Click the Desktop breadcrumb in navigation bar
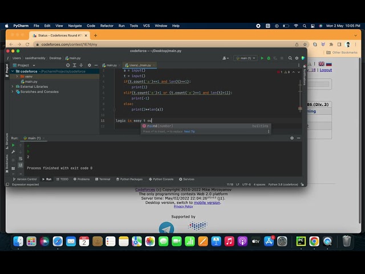Image resolution: width=365 pixels, height=274 pixels. (55, 58)
